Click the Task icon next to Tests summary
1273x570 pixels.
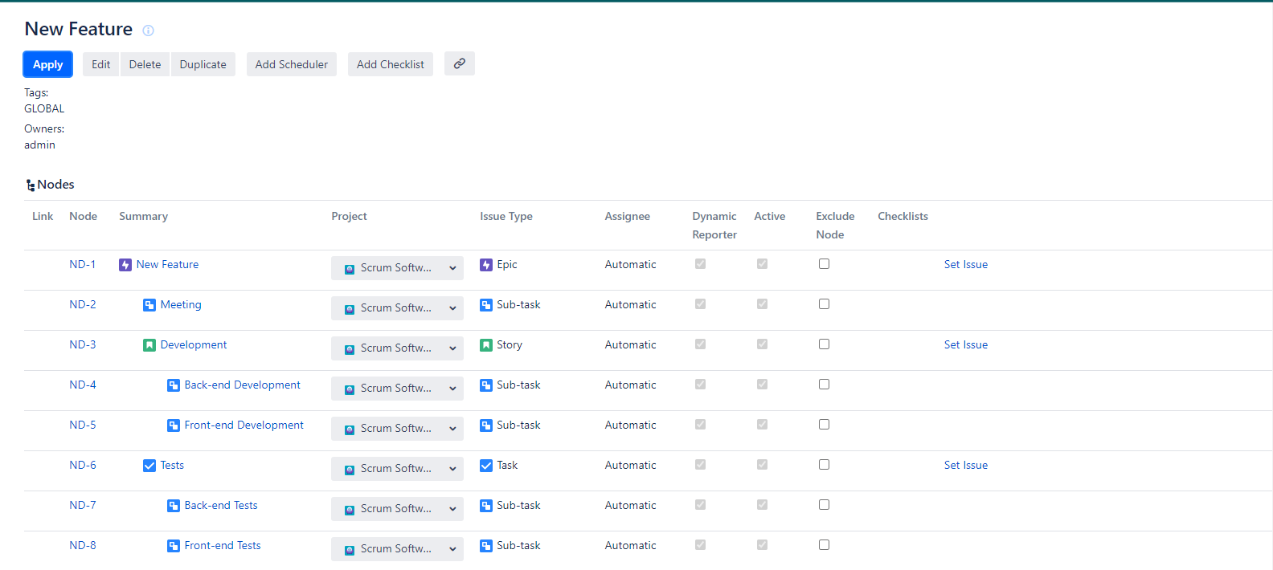(149, 466)
